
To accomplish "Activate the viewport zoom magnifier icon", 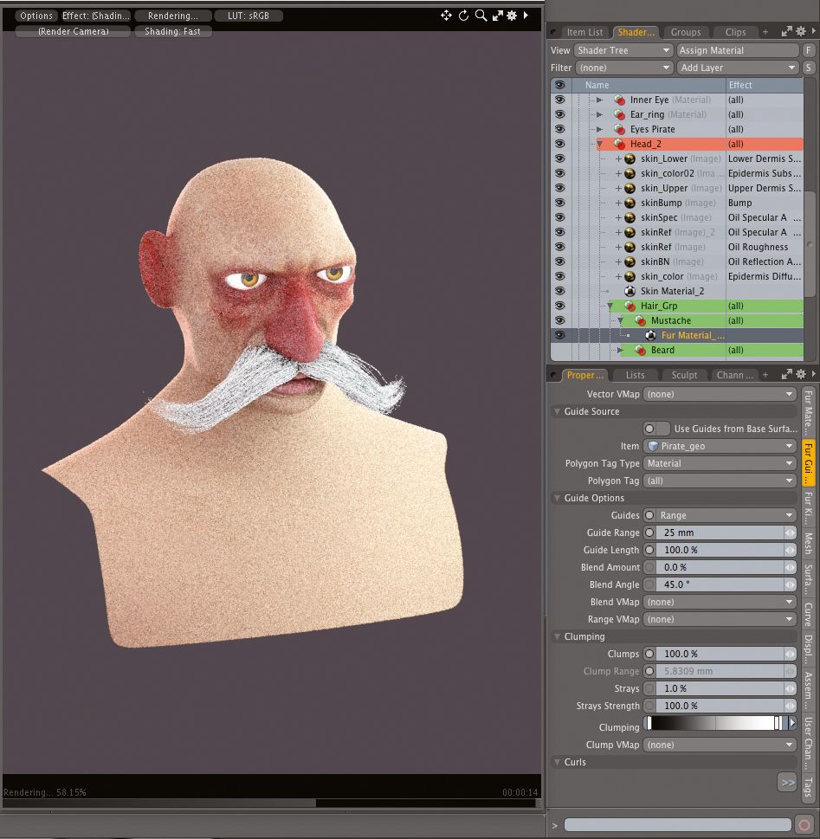I will (x=482, y=15).
